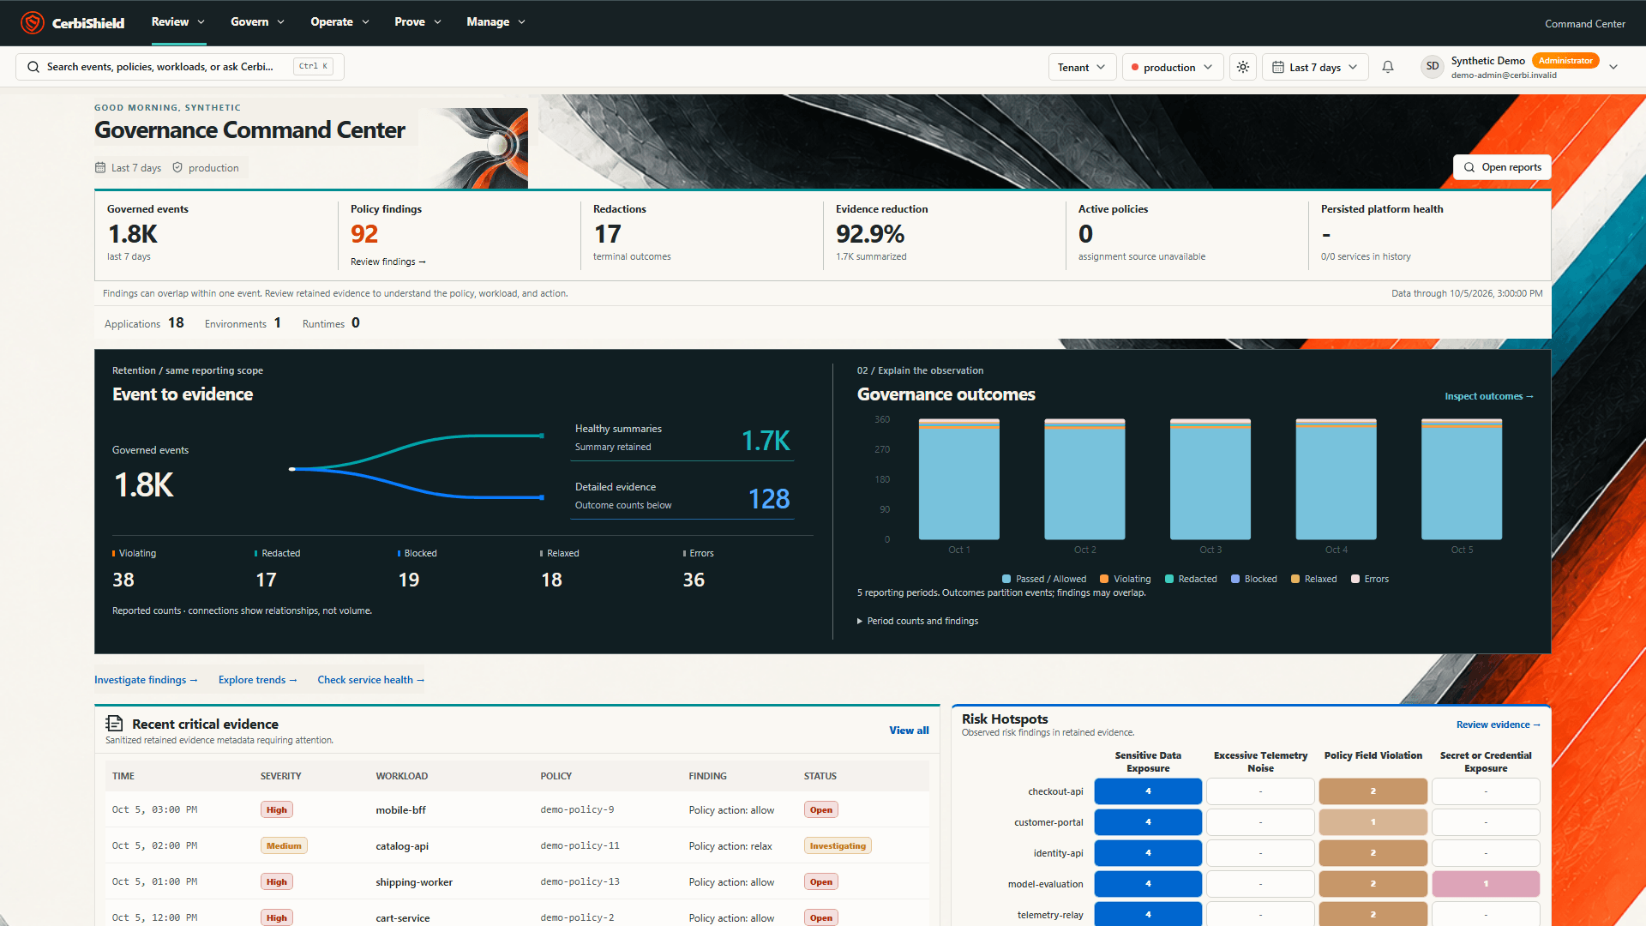Image resolution: width=1646 pixels, height=926 pixels.
Task: Click the Oct 3 outcomes bar
Action: pos(1210,479)
